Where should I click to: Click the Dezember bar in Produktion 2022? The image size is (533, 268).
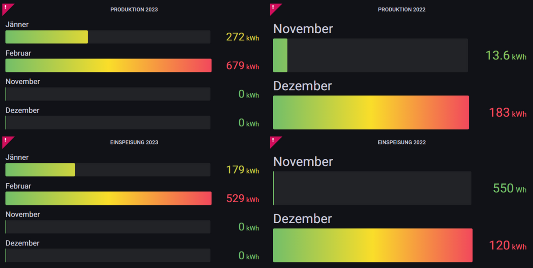point(371,112)
